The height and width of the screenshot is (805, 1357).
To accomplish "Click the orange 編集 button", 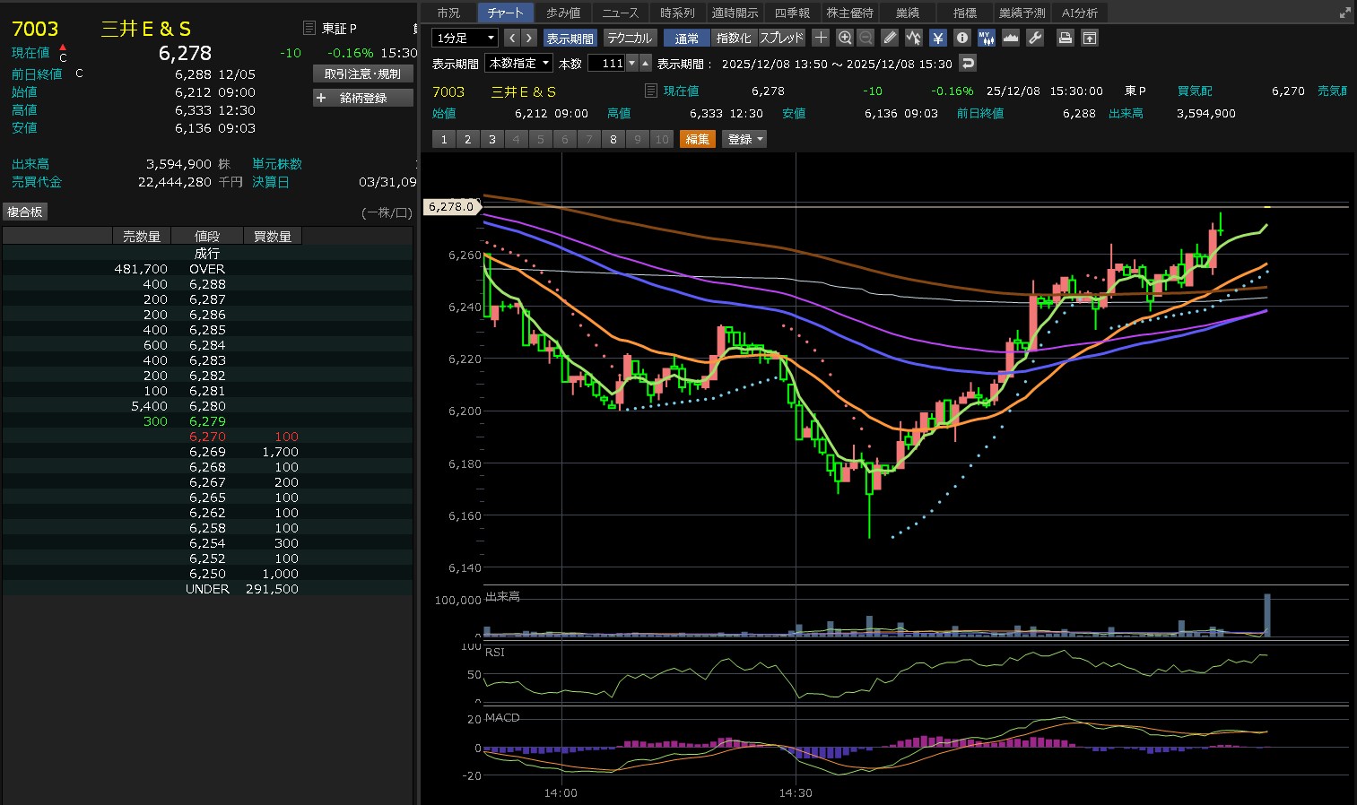I will coord(697,139).
